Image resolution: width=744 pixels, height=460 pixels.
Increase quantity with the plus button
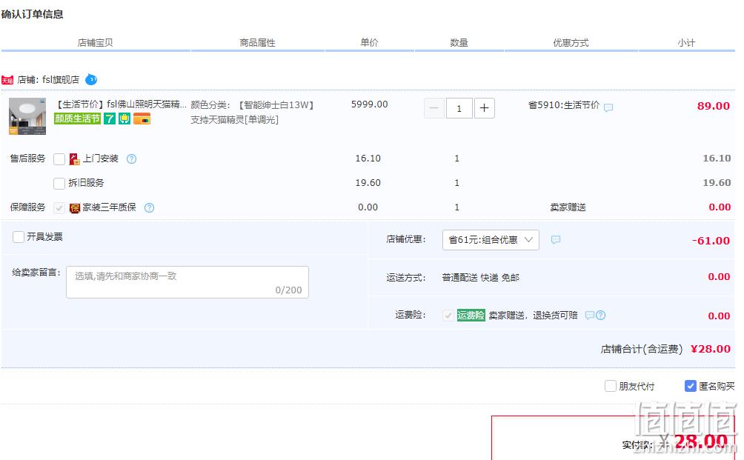click(484, 108)
